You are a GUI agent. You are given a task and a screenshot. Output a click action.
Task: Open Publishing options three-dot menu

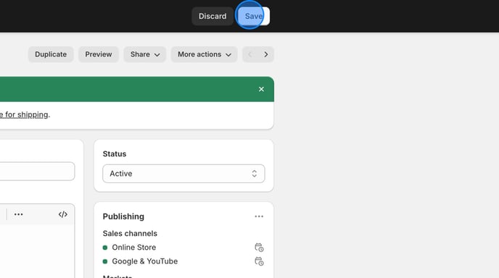pos(259,216)
